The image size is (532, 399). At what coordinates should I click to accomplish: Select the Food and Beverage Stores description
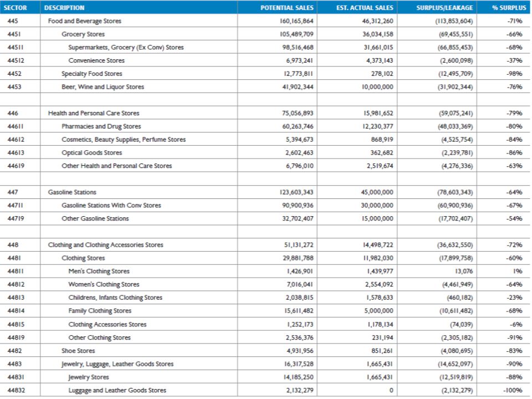[x=84, y=21]
